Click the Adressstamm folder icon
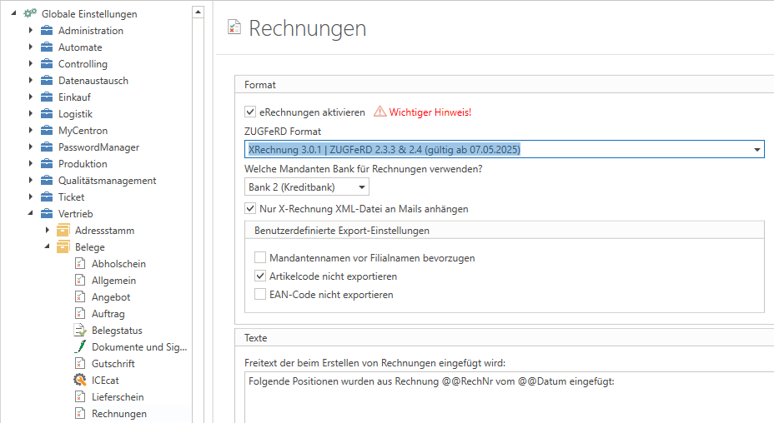Screen dimensions: 774x423 point(63,231)
